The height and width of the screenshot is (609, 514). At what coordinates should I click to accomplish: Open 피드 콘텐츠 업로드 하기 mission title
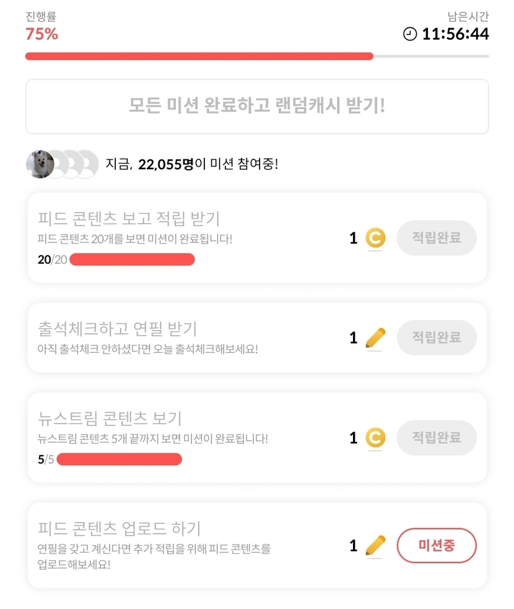(x=119, y=528)
